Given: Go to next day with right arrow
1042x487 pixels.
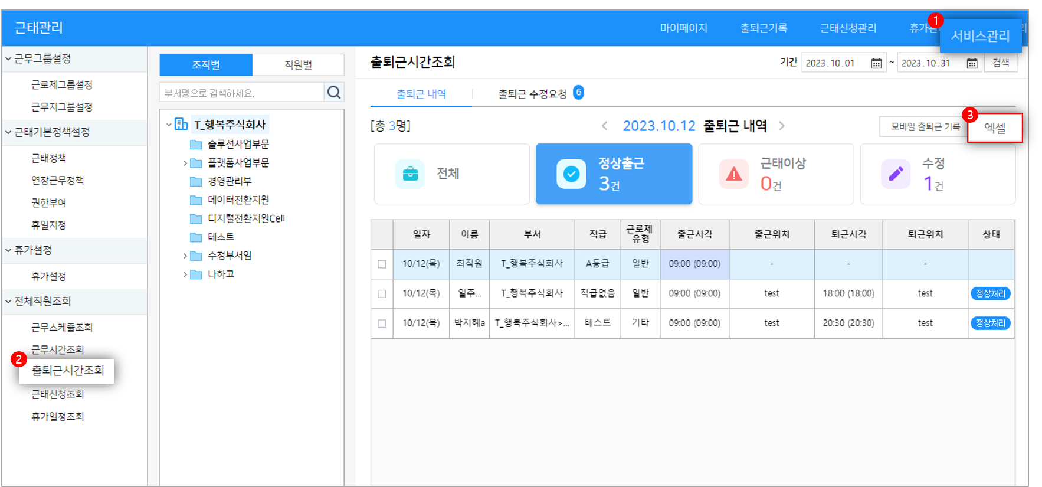Looking at the screenshot, I should pyautogui.click(x=782, y=126).
